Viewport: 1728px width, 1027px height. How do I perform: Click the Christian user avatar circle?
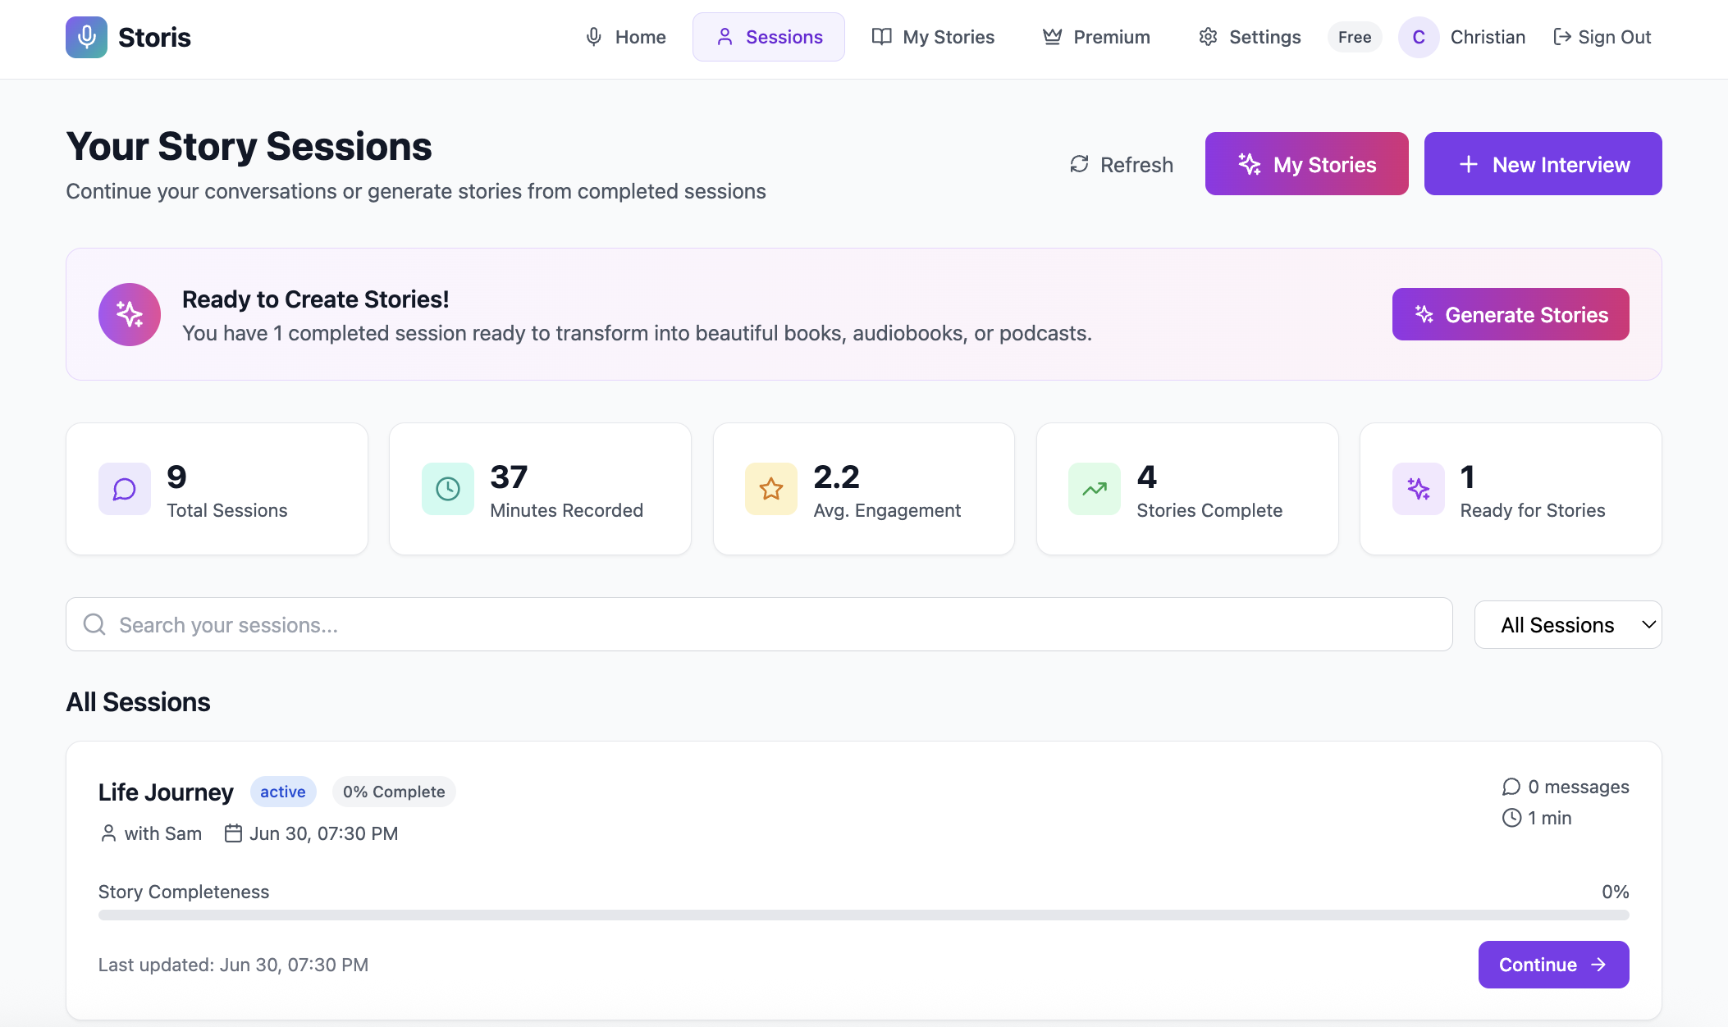(x=1419, y=37)
